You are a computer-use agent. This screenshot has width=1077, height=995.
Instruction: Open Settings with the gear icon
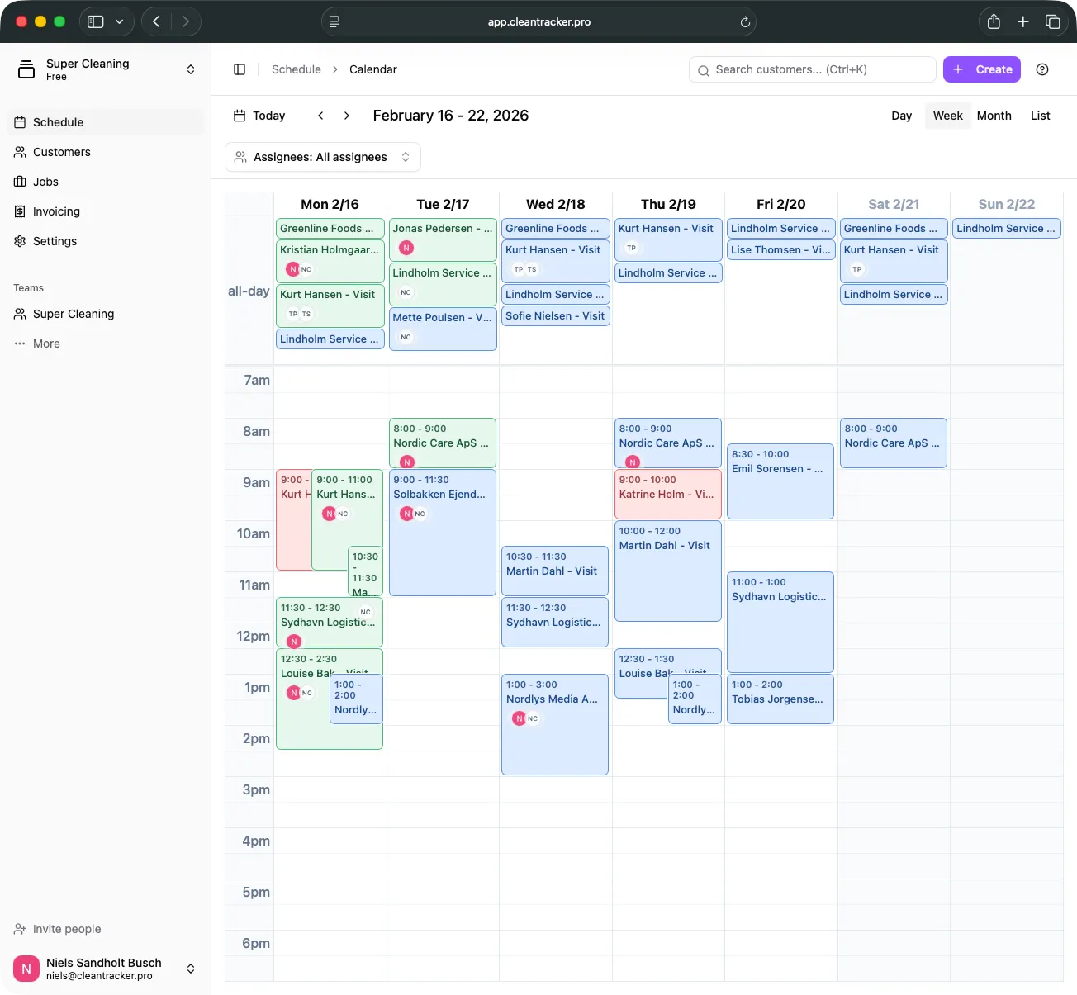tap(19, 241)
